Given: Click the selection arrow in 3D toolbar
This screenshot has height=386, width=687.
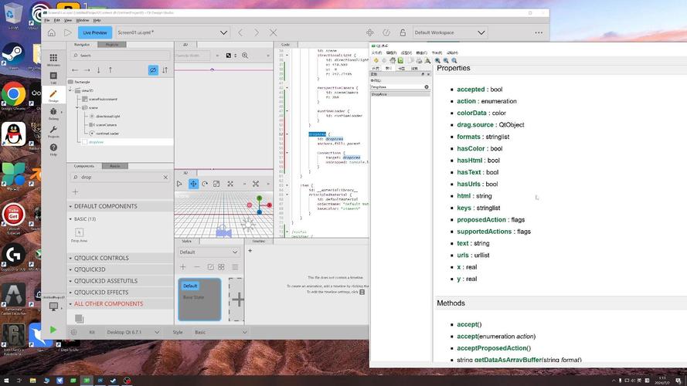Looking at the screenshot, I should pyautogui.click(x=179, y=184).
